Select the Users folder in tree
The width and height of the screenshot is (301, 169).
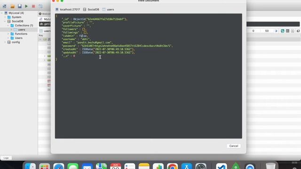point(19,38)
